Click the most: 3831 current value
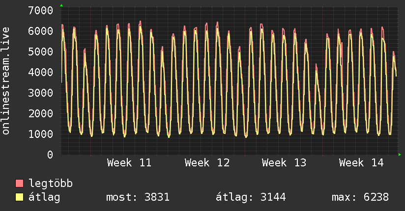 (138, 197)
